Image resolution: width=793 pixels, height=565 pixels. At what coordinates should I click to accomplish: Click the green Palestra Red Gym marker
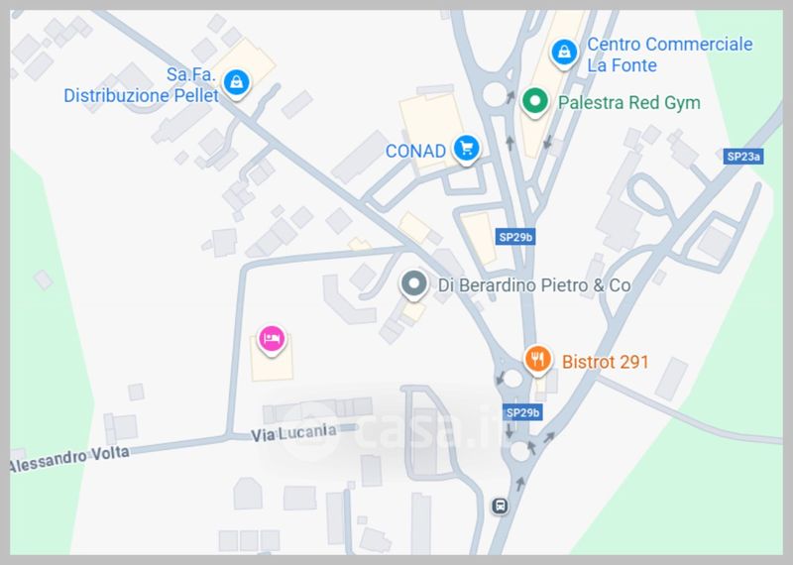[x=535, y=102]
